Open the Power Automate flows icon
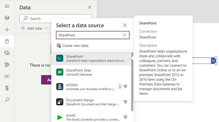Screen dimensions: 219x122 [7, 65]
